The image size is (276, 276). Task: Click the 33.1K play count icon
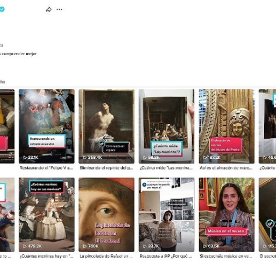[x=25, y=157]
